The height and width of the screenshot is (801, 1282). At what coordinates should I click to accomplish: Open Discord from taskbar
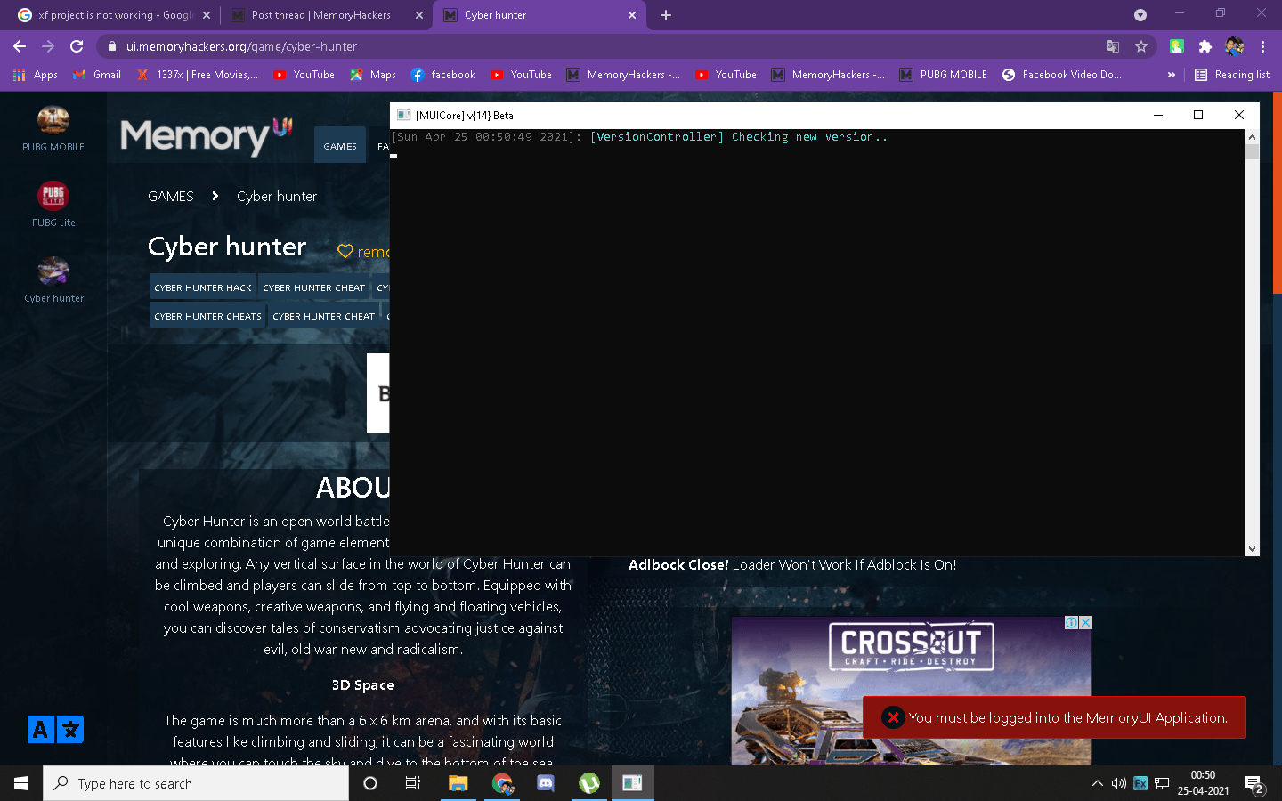point(546,783)
